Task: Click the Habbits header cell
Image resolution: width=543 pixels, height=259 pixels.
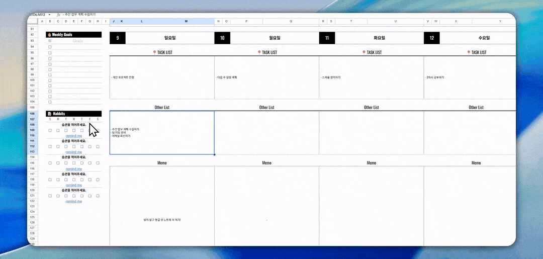Action: [74, 114]
